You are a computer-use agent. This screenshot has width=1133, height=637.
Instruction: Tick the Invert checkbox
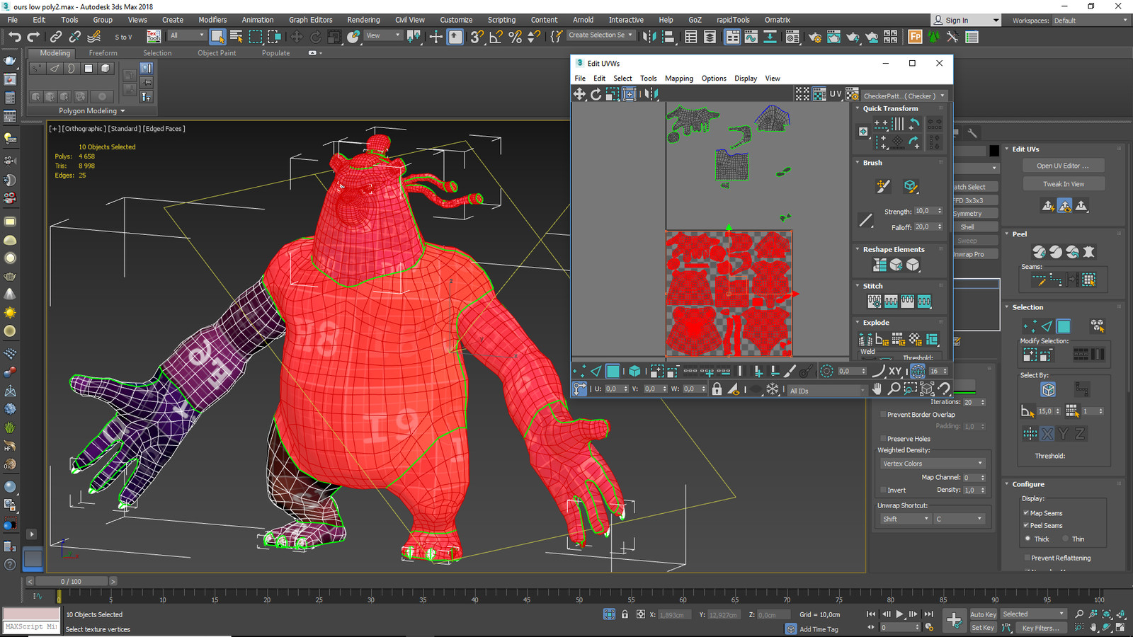(883, 490)
